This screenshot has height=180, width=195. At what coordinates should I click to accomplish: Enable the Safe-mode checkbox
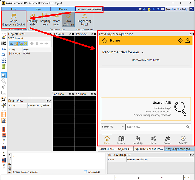pos(85,172)
